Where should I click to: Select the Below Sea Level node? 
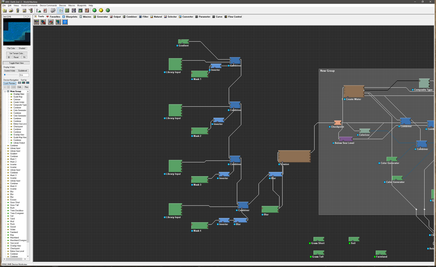[346, 139]
